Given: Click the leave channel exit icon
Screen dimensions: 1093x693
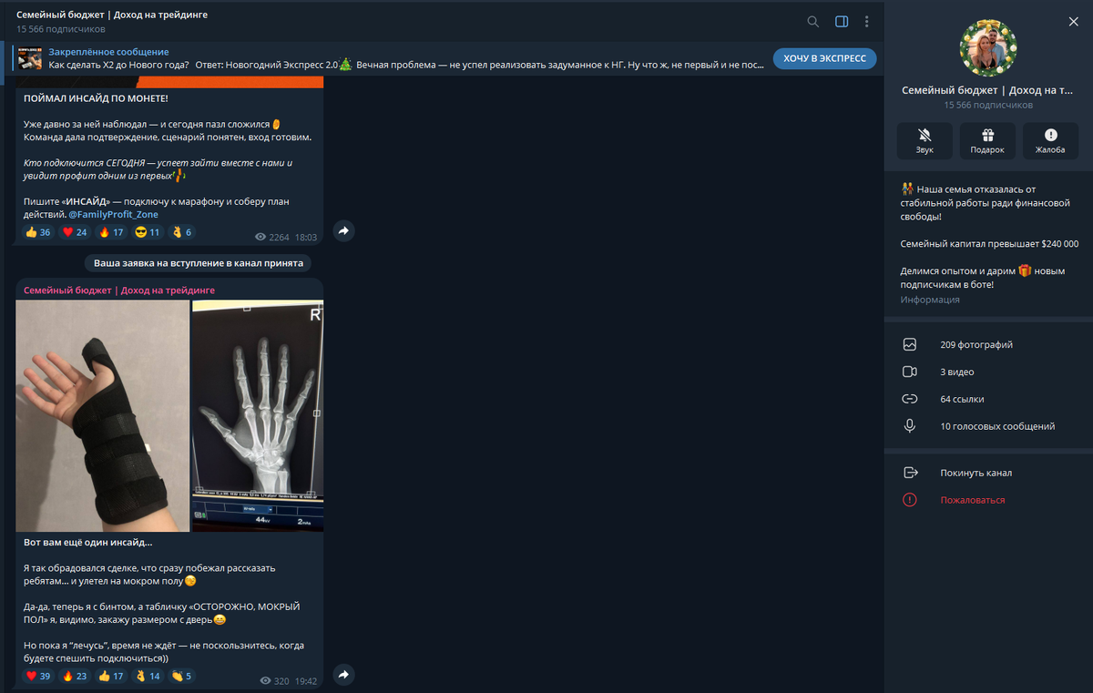Looking at the screenshot, I should pyautogui.click(x=909, y=473).
